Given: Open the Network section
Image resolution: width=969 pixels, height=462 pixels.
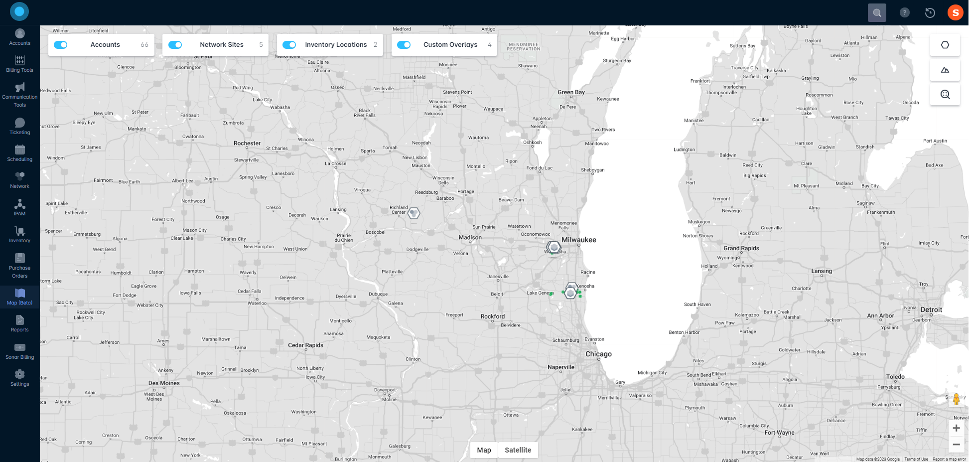Looking at the screenshot, I should (19, 180).
